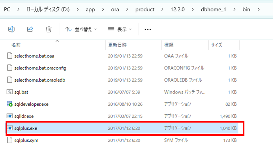Go to ローカル ディスク (D:) in the breadcrumb
The height and width of the screenshot is (145, 273).
(48, 10)
